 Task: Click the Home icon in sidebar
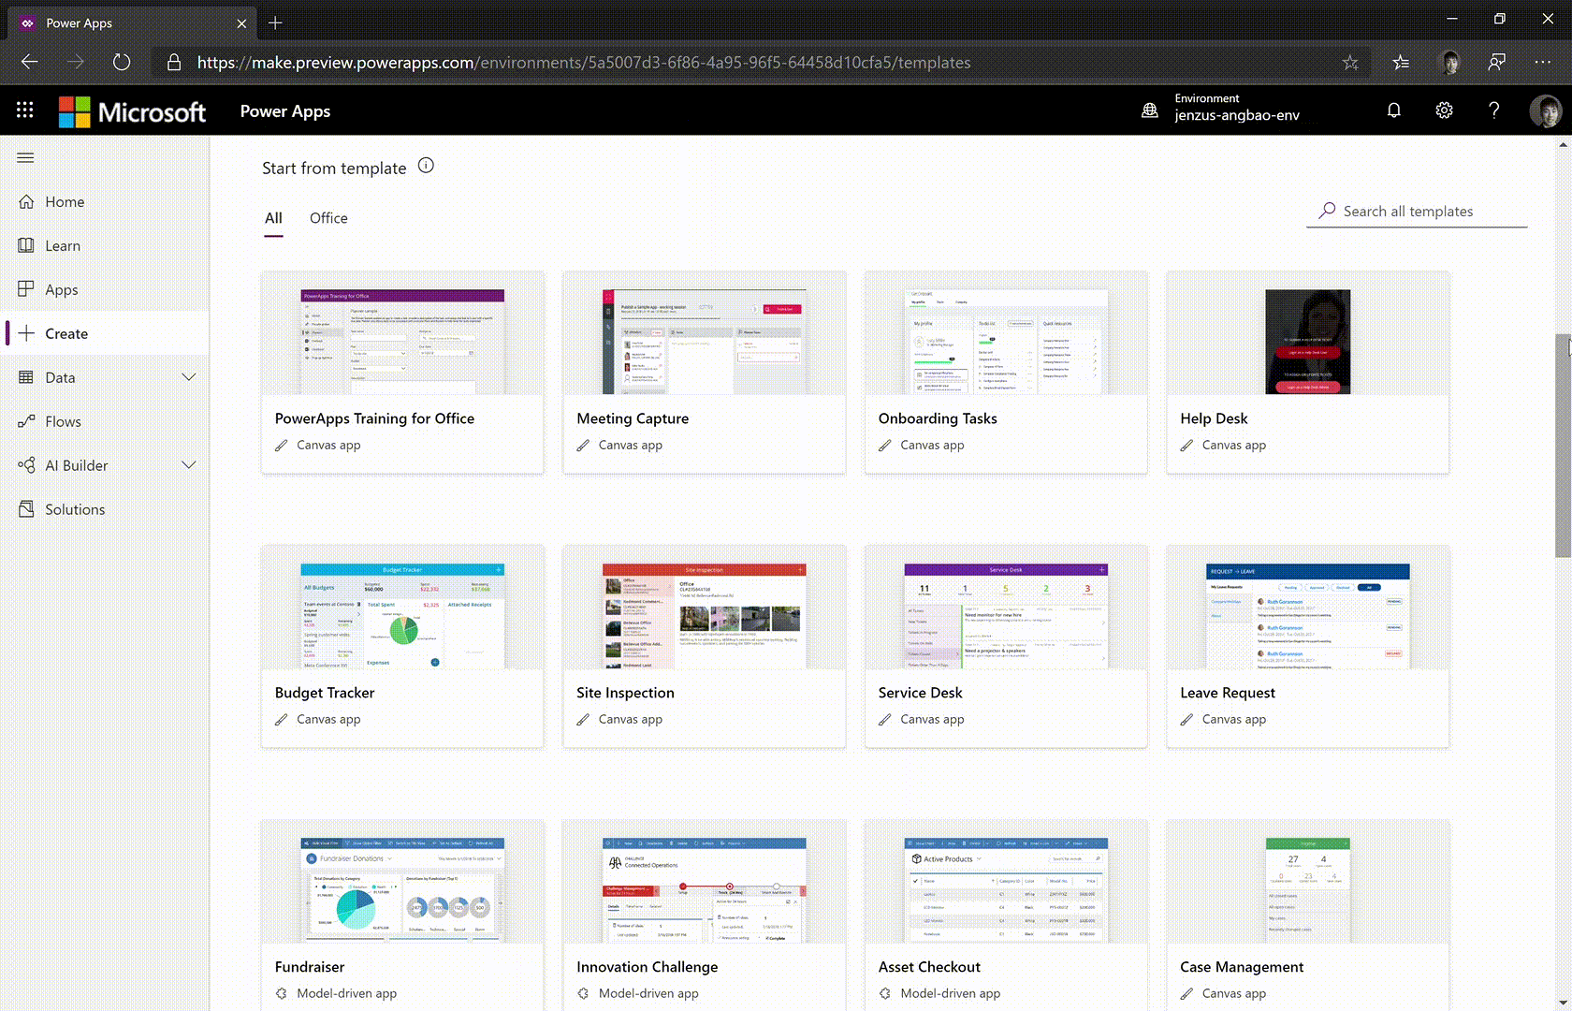tap(26, 201)
